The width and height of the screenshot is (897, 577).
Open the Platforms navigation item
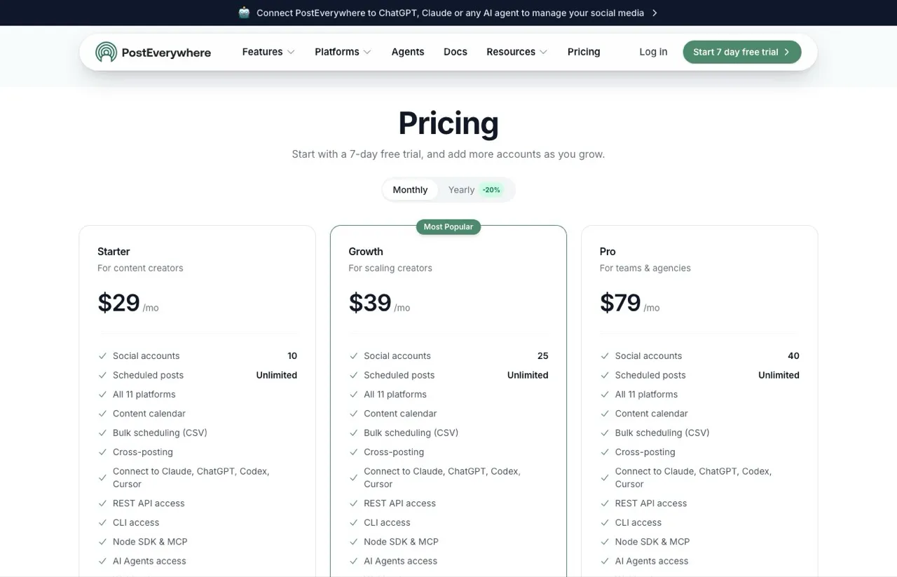(343, 52)
